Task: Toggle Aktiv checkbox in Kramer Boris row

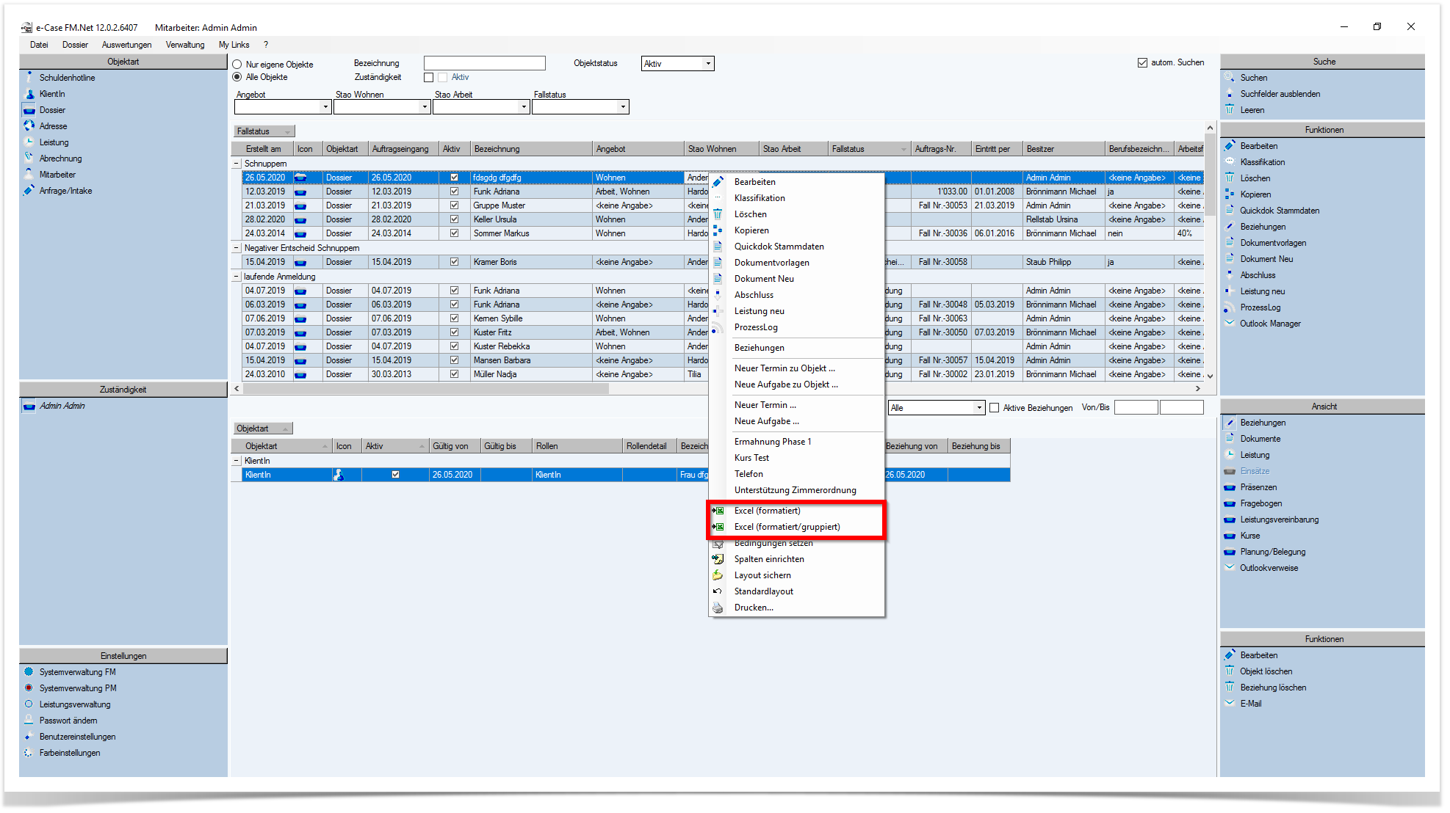Action: pyautogui.click(x=454, y=262)
